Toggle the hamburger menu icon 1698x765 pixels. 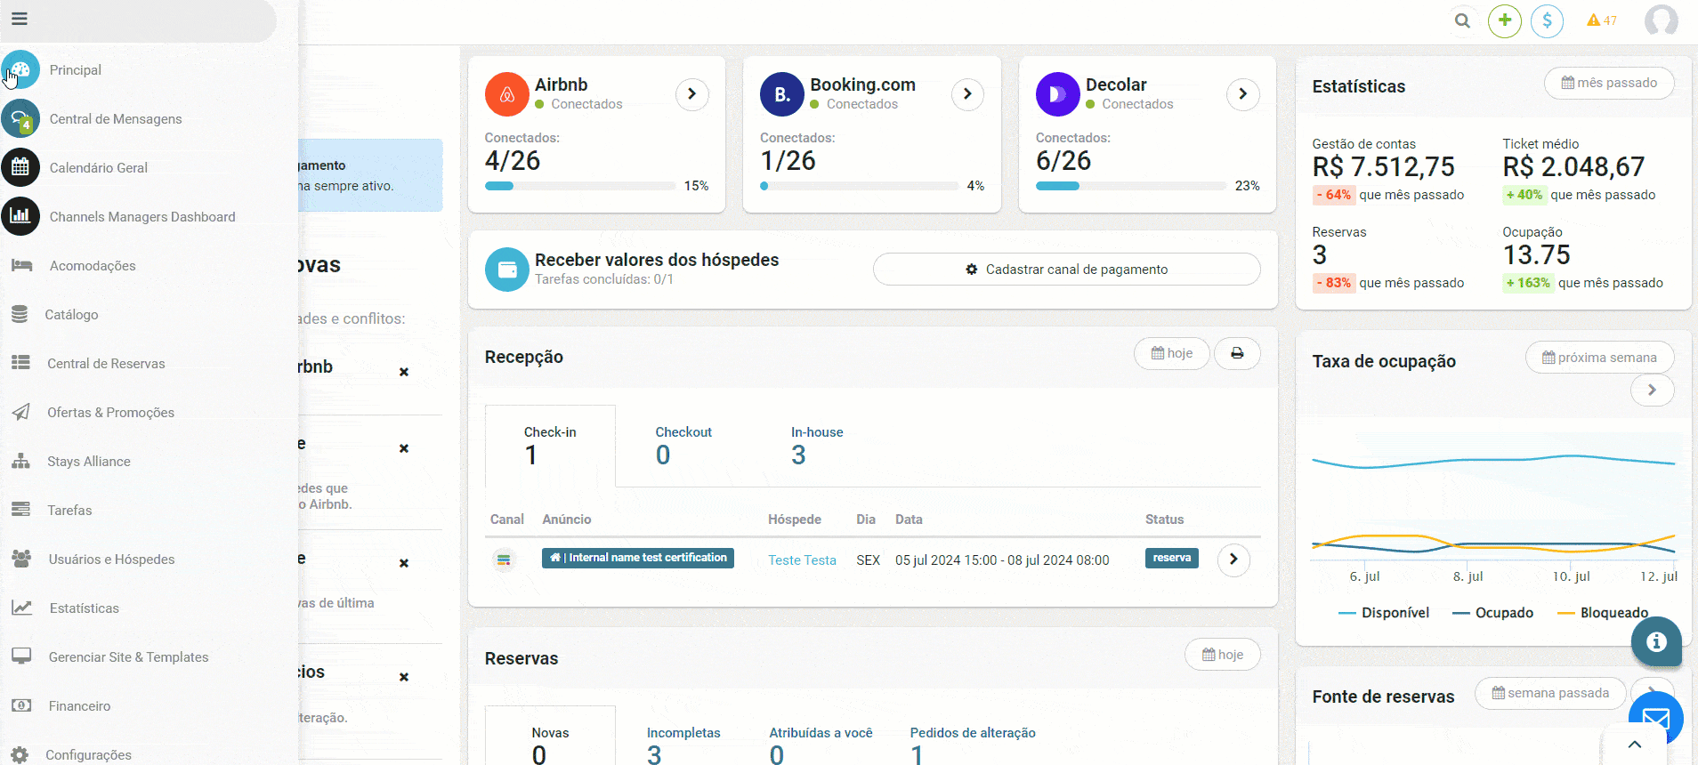click(x=20, y=19)
